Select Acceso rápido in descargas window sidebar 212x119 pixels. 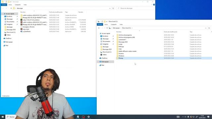click(x=10, y=14)
